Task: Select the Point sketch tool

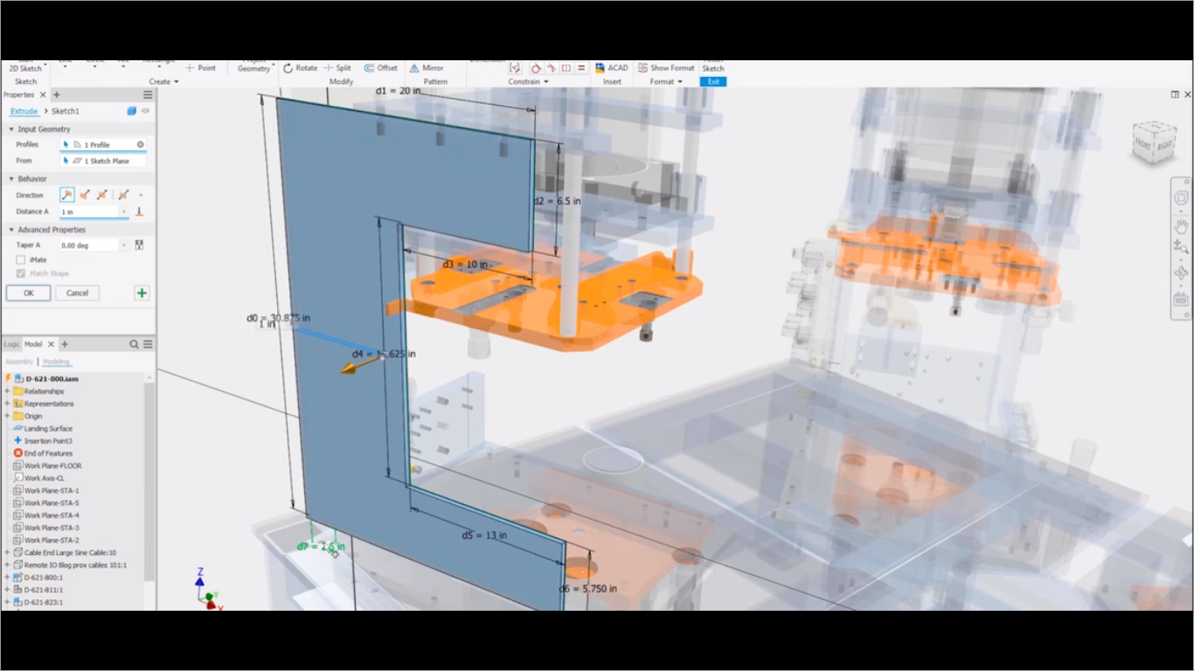Action: pos(199,68)
